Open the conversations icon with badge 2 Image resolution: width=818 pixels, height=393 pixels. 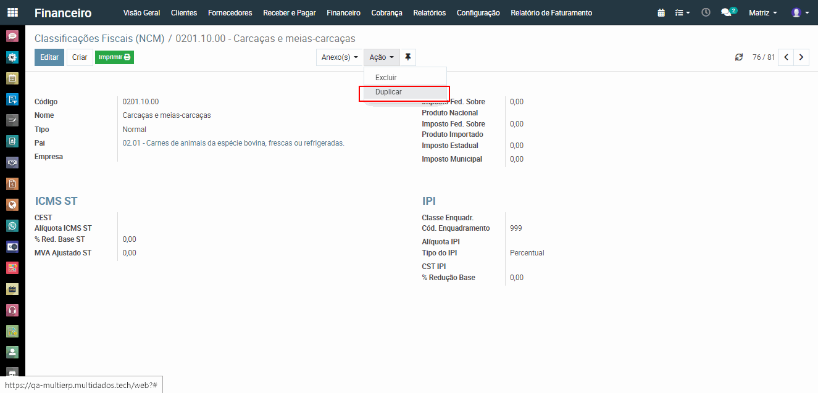coord(727,12)
